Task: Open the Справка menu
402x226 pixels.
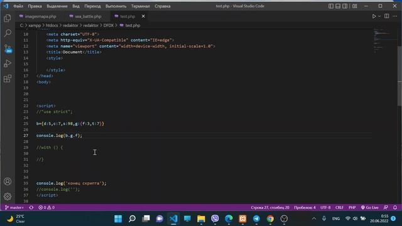Action: coord(162,6)
